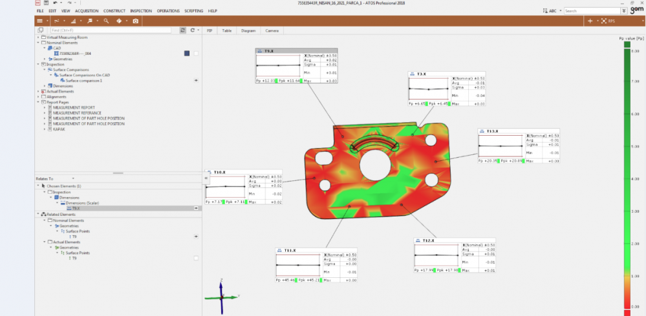Screen dimensions: 646x316
Task: Click the camera snapshot icon
Action: [135, 21]
